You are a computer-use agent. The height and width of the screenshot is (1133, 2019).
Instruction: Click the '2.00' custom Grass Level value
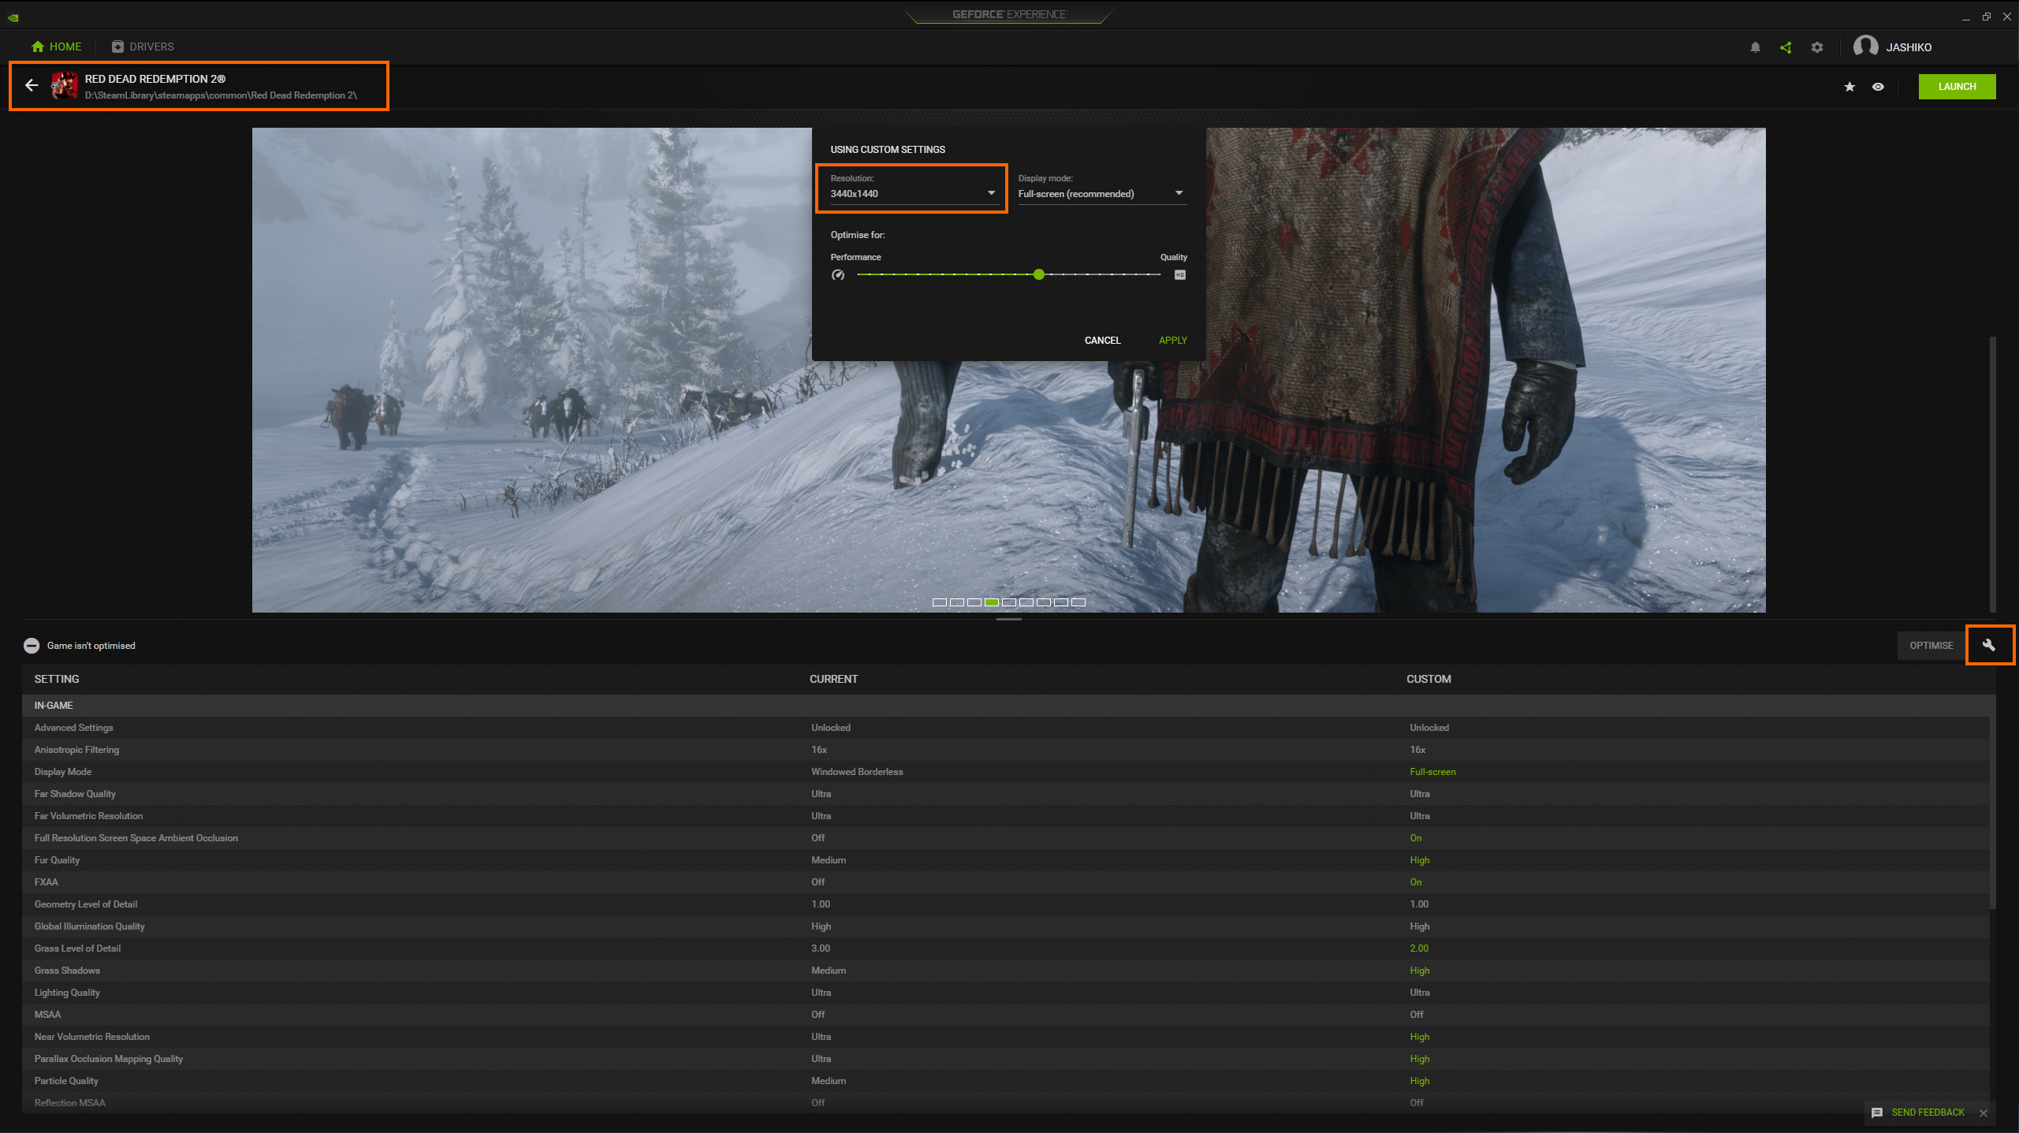click(x=1419, y=949)
